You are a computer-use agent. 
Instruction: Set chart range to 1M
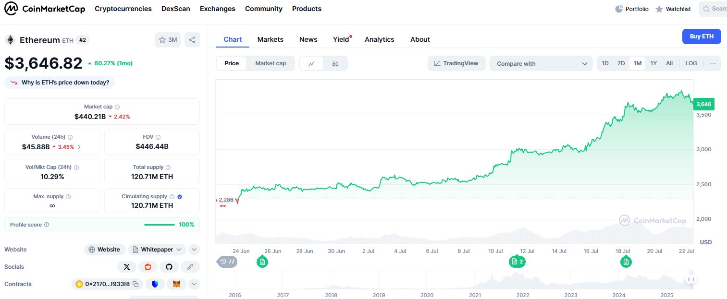tap(637, 63)
